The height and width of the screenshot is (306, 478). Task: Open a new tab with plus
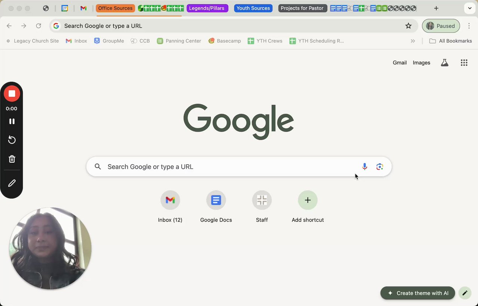(x=436, y=8)
